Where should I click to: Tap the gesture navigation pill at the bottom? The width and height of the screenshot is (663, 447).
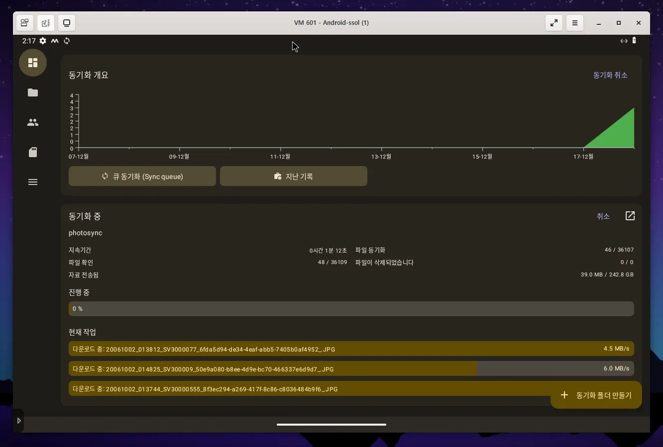coord(331,425)
